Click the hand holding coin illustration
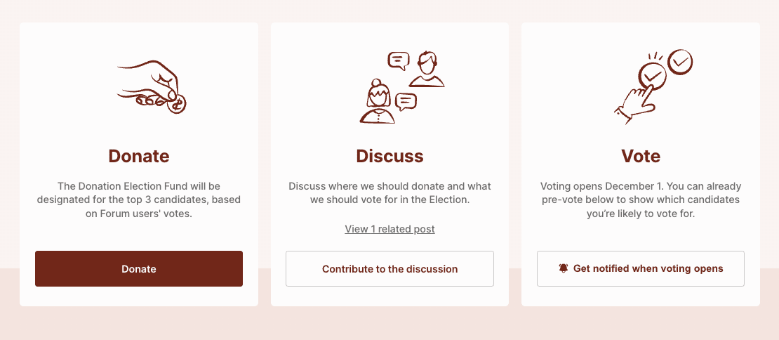The width and height of the screenshot is (779, 340). click(151, 87)
